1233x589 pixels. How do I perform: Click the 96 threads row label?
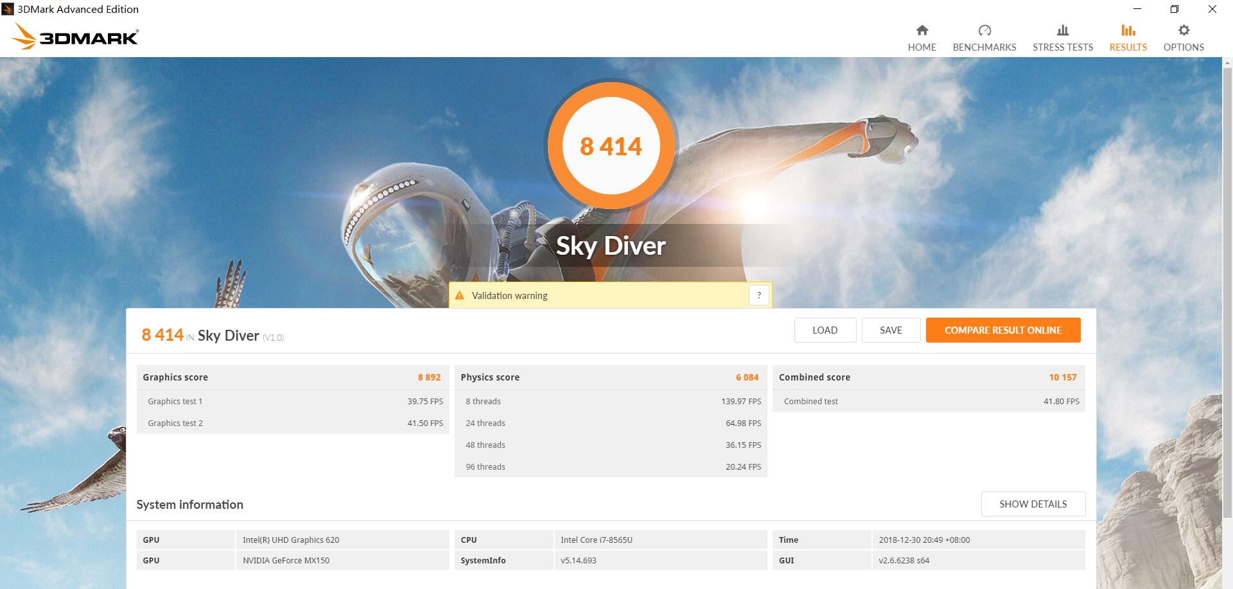[485, 466]
